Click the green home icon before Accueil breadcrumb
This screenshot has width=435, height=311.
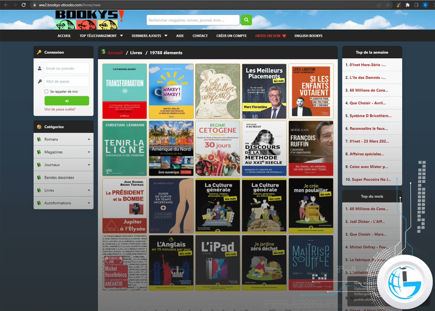(103, 52)
